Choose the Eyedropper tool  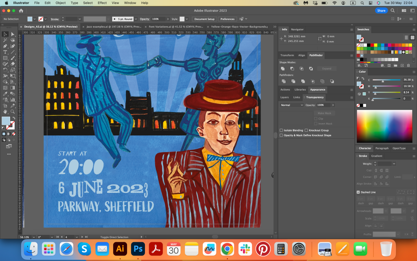[5, 94]
